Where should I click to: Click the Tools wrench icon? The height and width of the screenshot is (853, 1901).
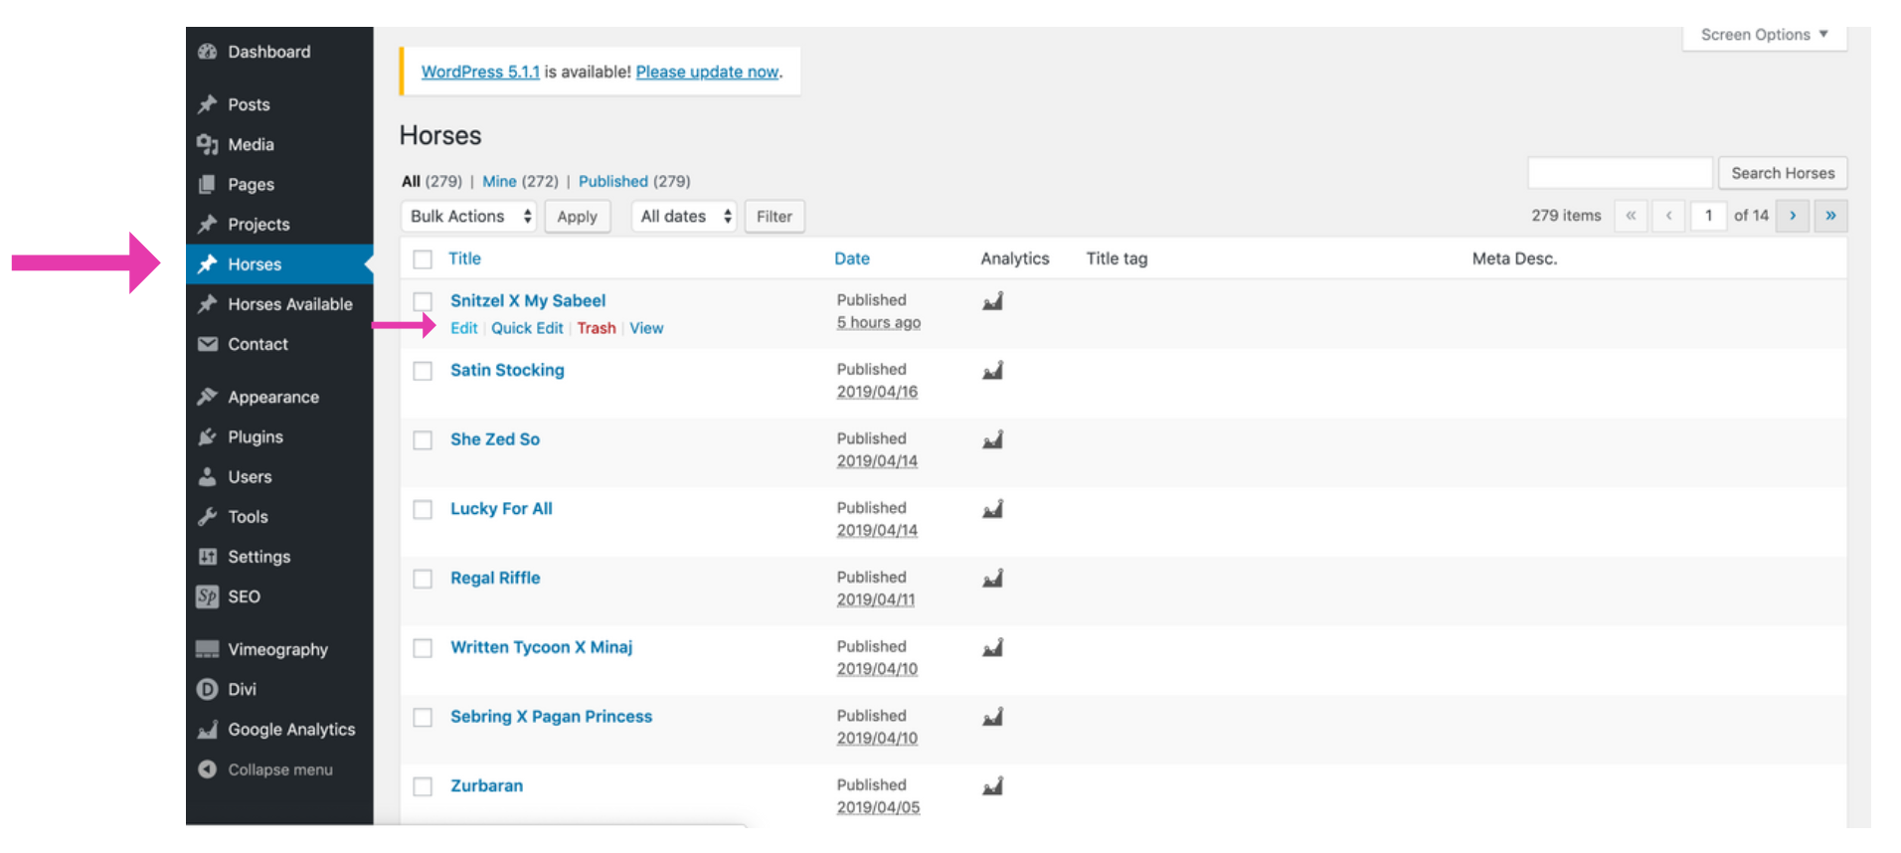(207, 517)
